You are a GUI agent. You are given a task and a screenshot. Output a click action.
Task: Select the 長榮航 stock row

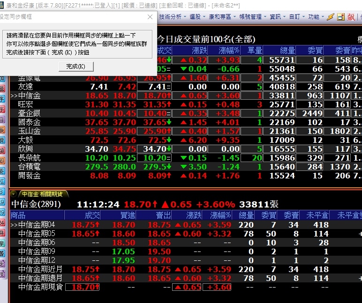click(186, 158)
